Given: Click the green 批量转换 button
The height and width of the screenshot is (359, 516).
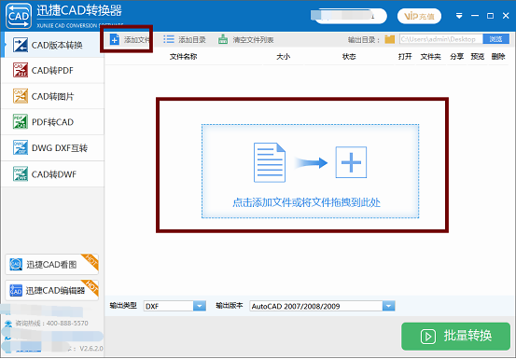Looking at the screenshot, I should click(x=455, y=337).
